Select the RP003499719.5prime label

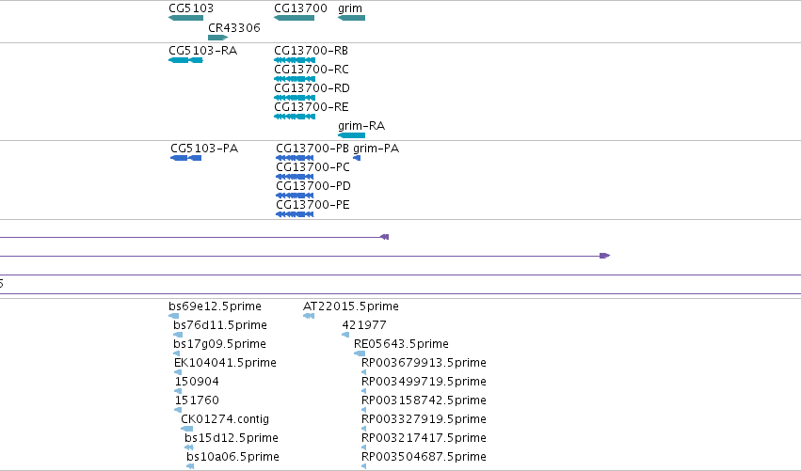[x=424, y=382]
